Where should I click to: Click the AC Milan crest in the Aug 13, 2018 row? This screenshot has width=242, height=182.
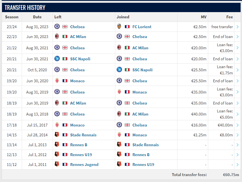[x=119, y=114]
